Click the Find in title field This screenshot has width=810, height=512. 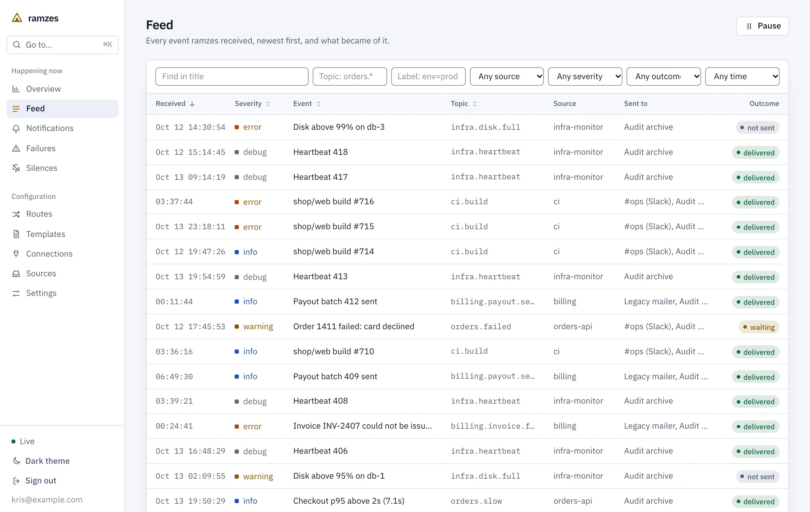[232, 76]
